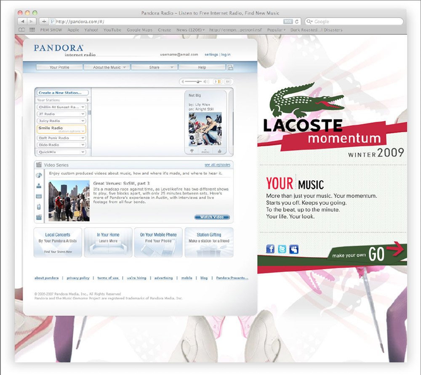Open the About the Music dropdown menu
Screen dimensions: 421x375
[x=107, y=67]
